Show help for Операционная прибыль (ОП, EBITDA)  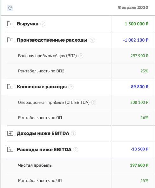pyautogui.click(x=94, y=103)
